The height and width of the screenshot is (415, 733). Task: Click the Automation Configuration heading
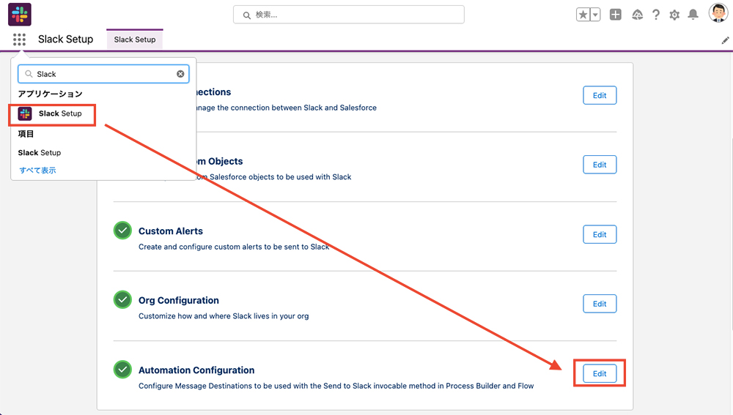pos(196,370)
